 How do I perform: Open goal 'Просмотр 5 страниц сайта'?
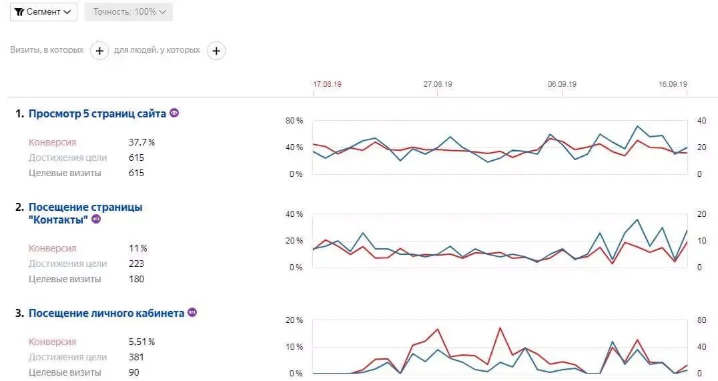pyautogui.click(x=97, y=113)
